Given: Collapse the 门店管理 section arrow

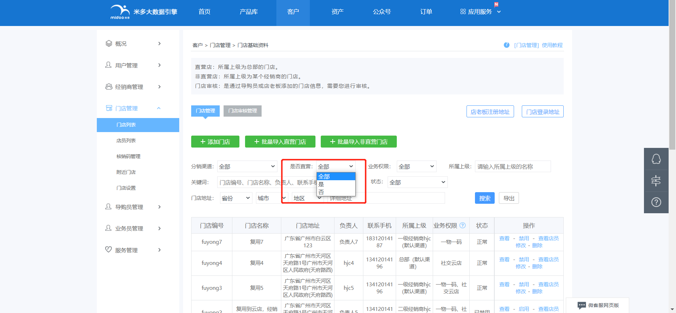Looking at the screenshot, I should pos(159,108).
